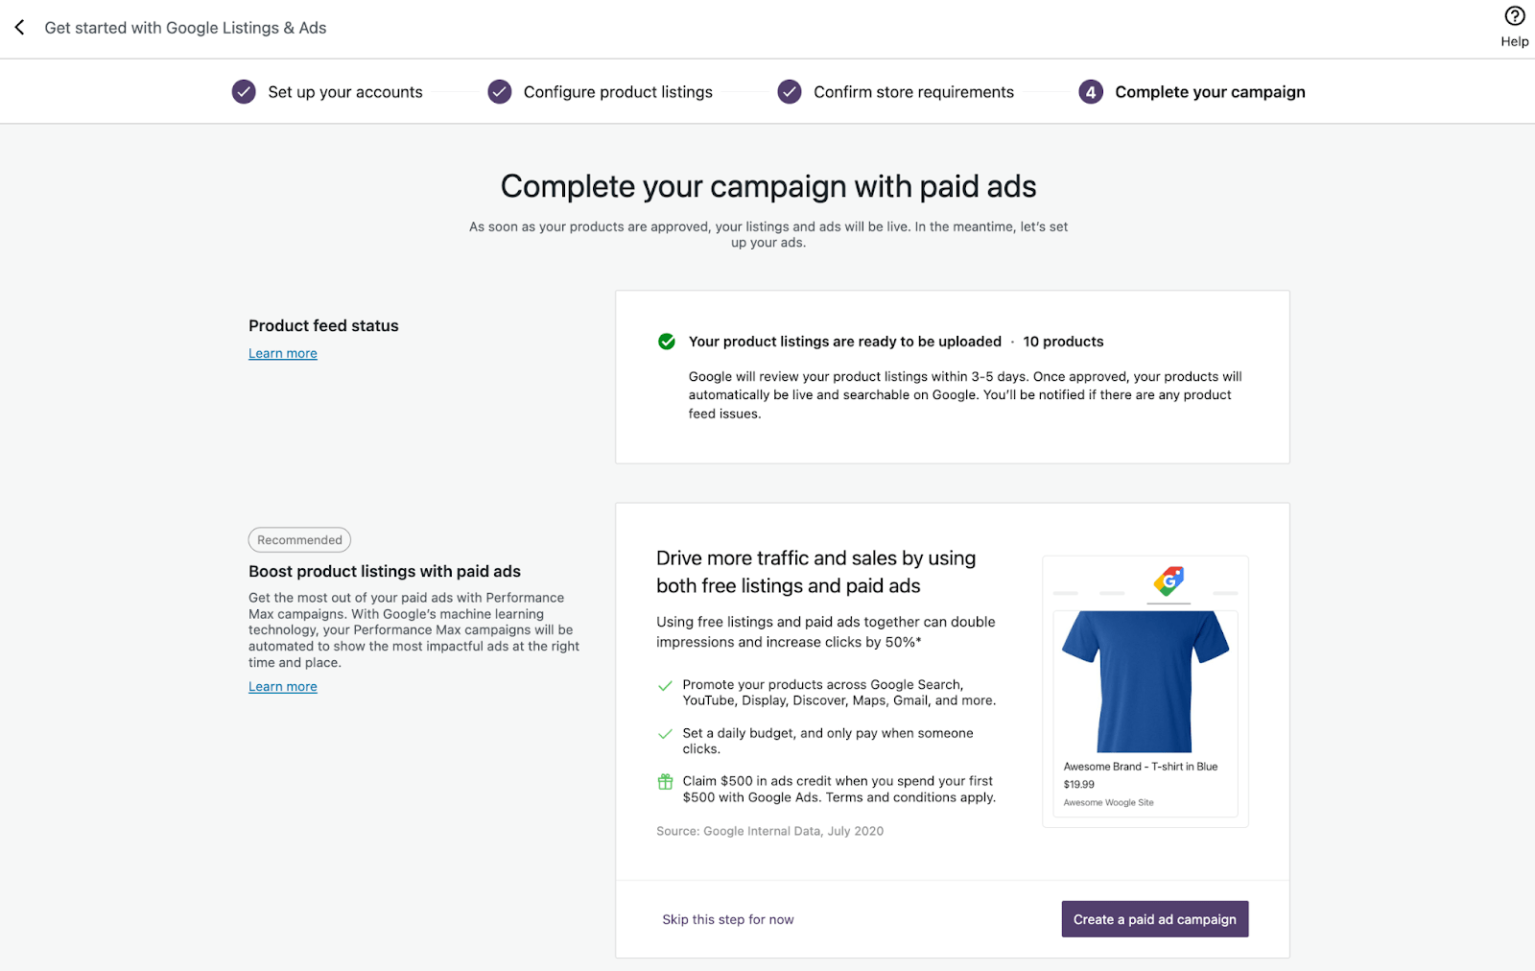Select the Set up your accounts step label

[344, 91]
